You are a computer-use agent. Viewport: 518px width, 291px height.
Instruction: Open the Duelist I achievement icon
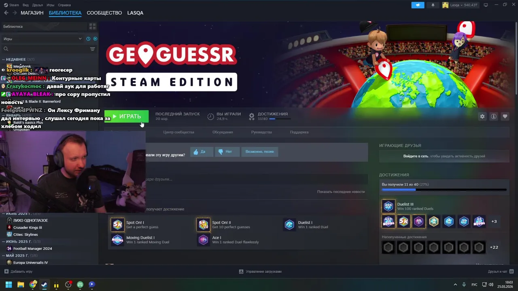pyautogui.click(x=289, y=225)
